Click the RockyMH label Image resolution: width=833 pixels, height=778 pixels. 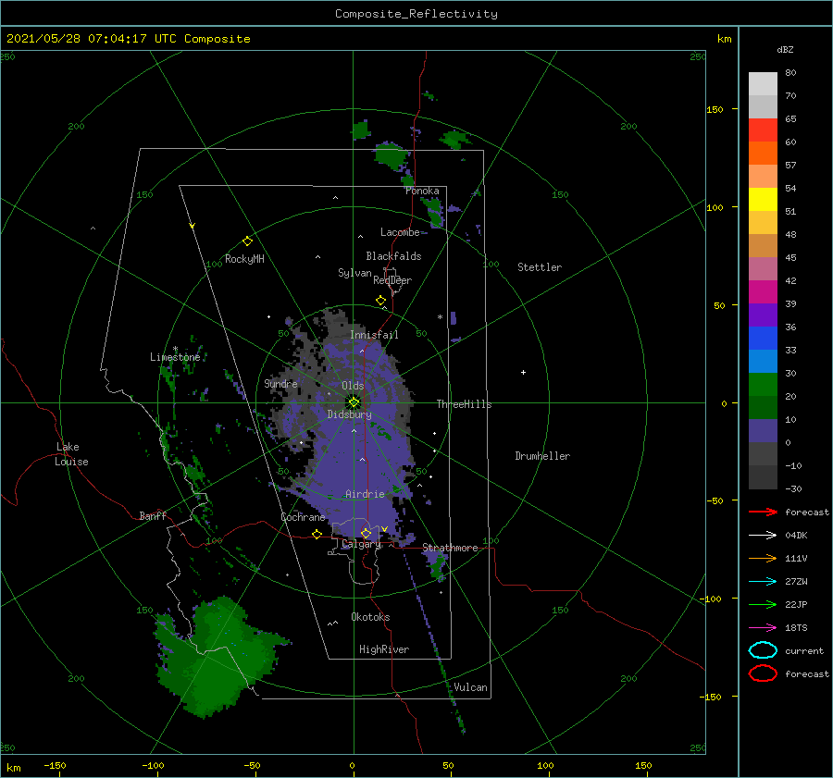coord(244,259)
